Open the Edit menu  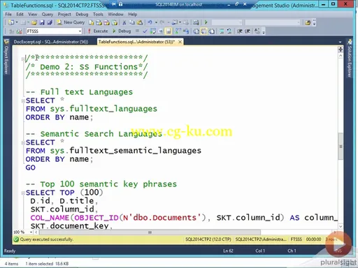[x=20, y=14]
